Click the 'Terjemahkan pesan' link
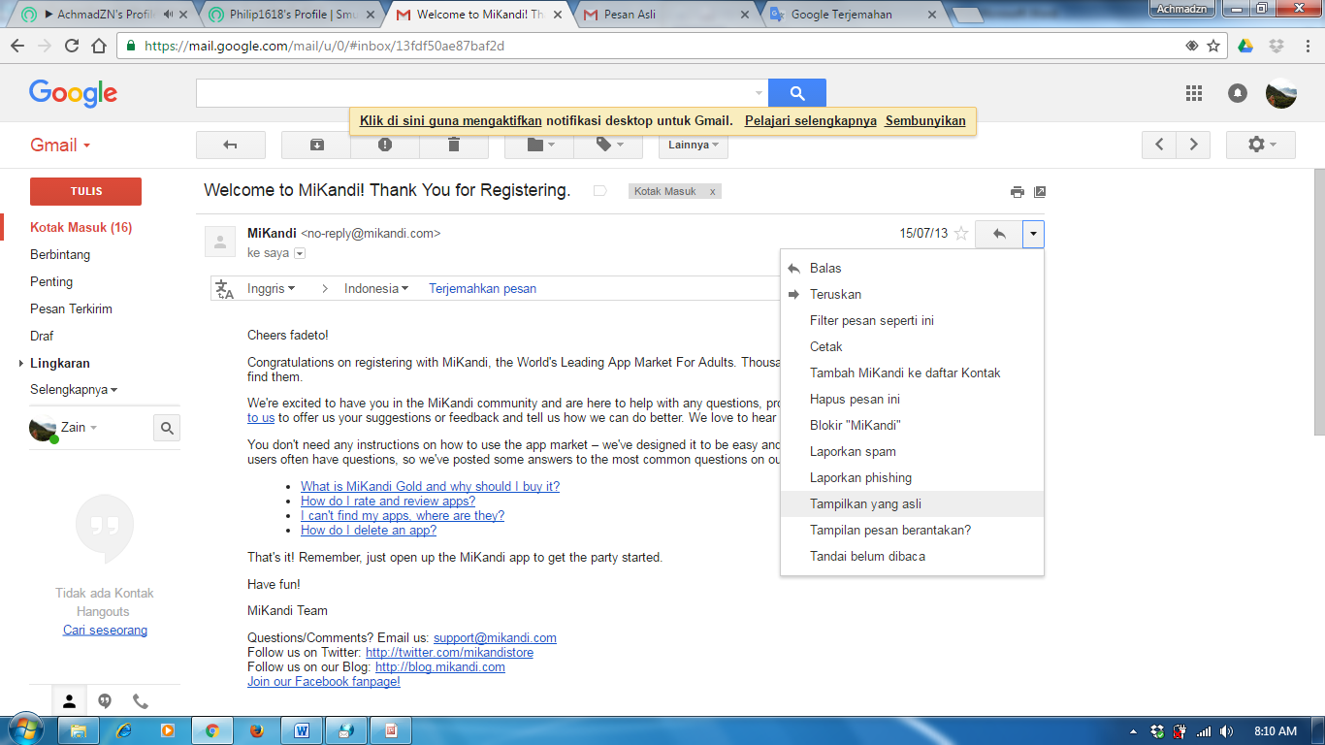Image resolution: width=1325 pixels, height=745 pixels. (482, 288)
